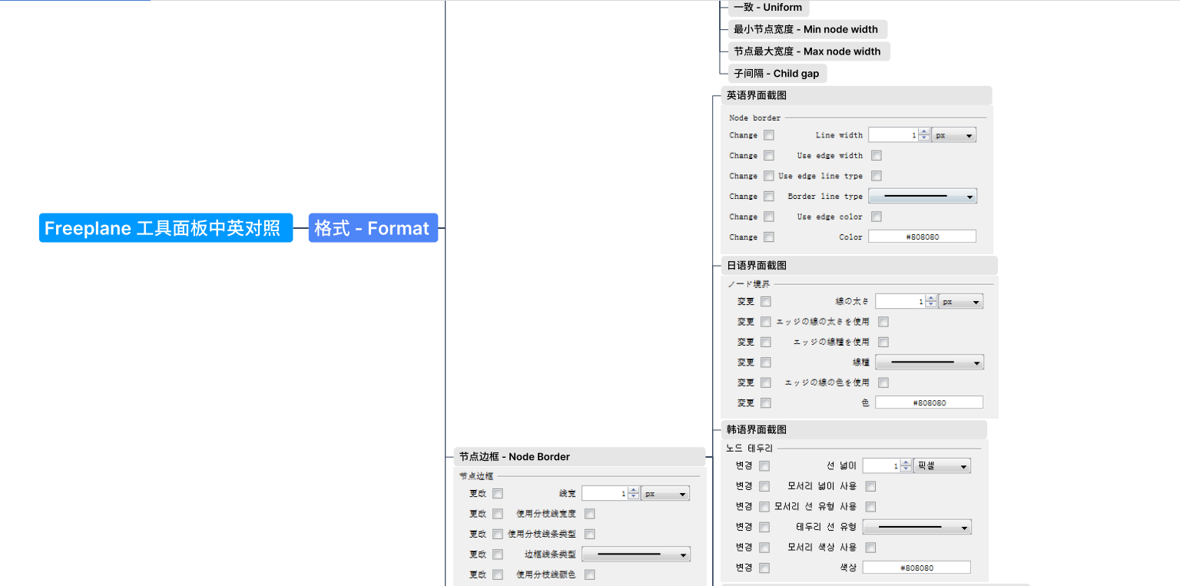Enable the 모서리 선 유형 사용 option checkbox

pos(871,507)
